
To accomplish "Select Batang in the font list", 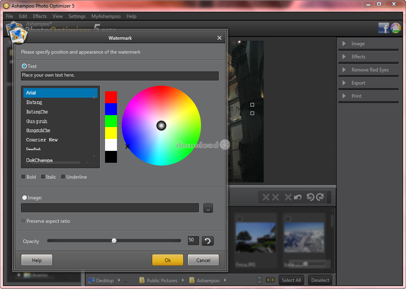I will pyautogui.click(x=34, y=102).
